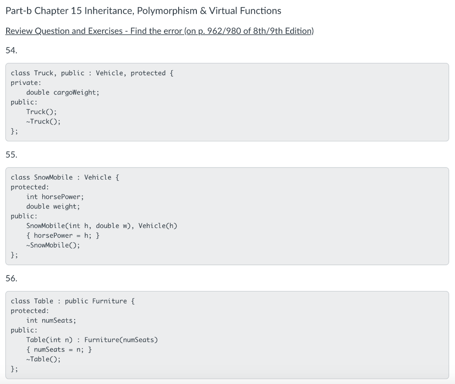Click the 'protected:' specifier in question 56
The width and height of the screenshot is (455, 384).
29,311
